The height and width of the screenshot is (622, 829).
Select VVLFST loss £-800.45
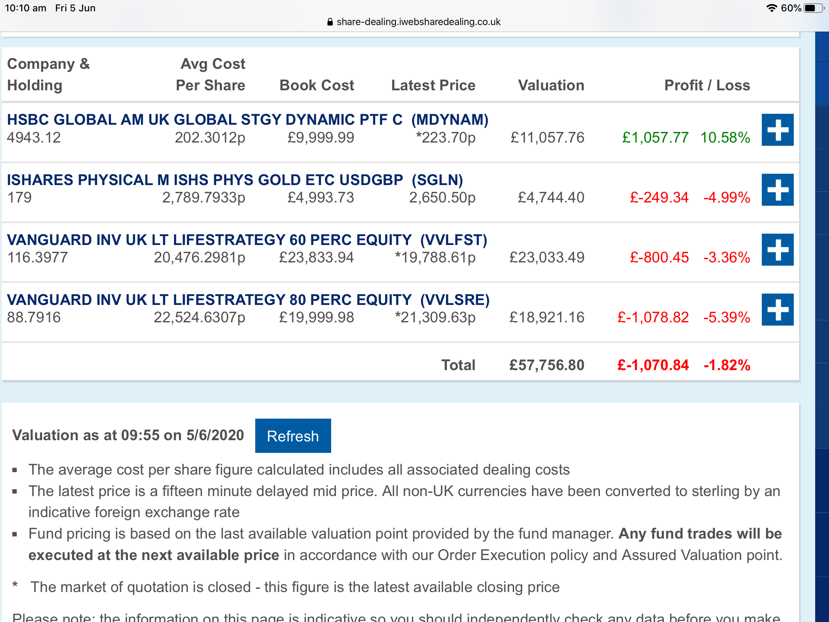(659, 258)
